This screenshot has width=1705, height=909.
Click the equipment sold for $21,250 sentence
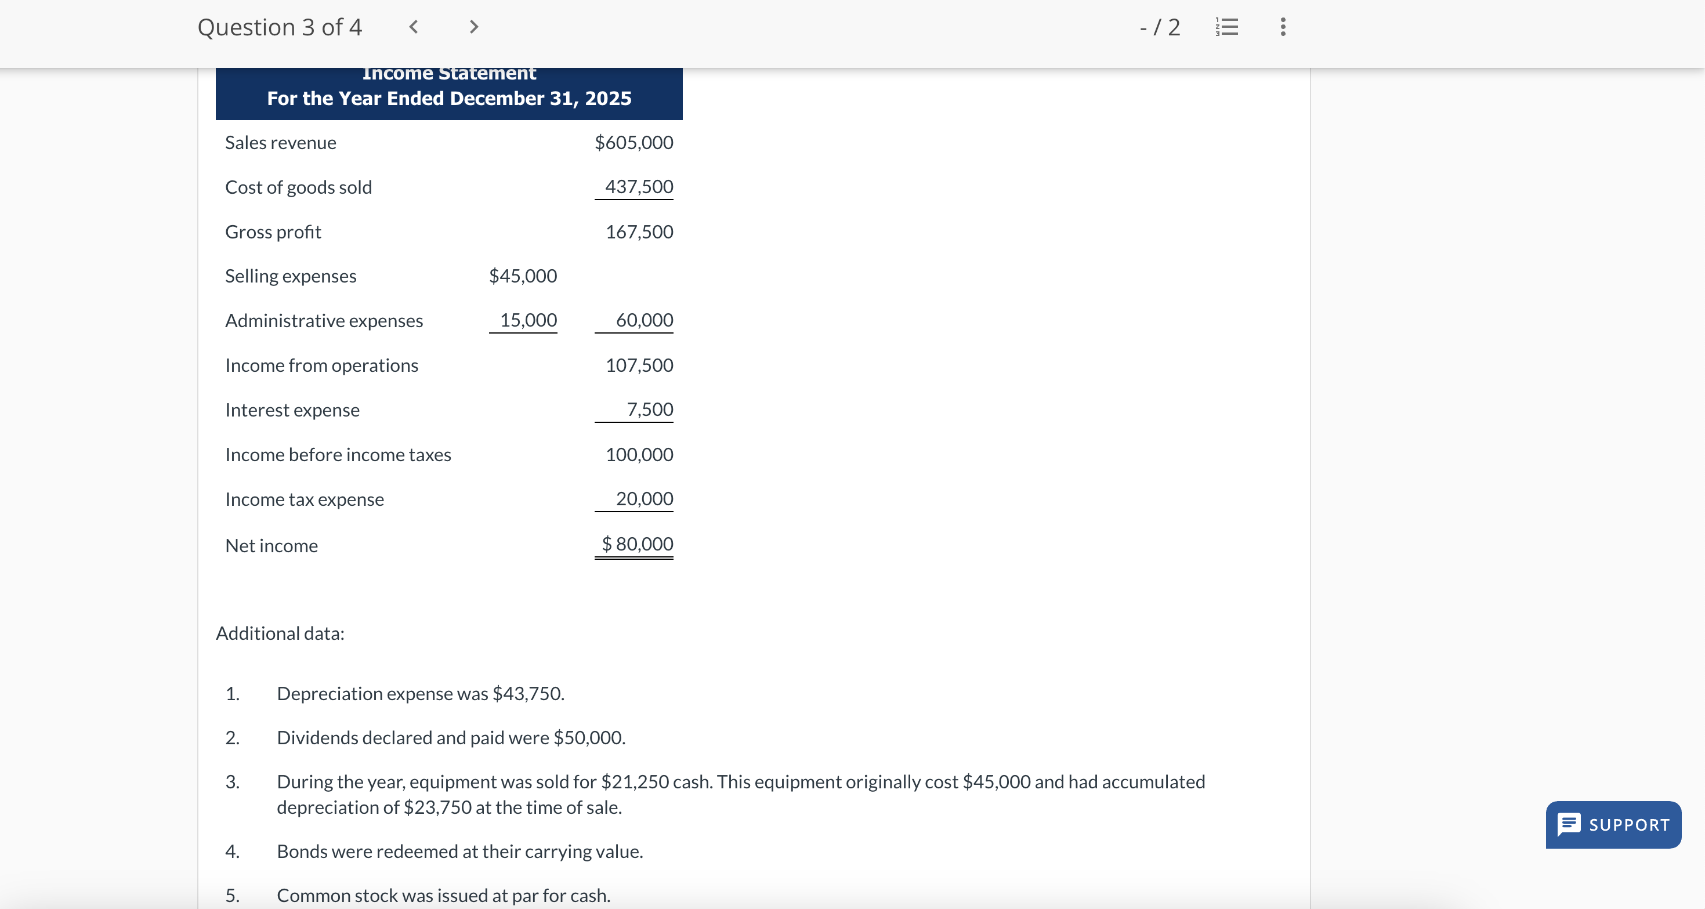tap(741, 795)
